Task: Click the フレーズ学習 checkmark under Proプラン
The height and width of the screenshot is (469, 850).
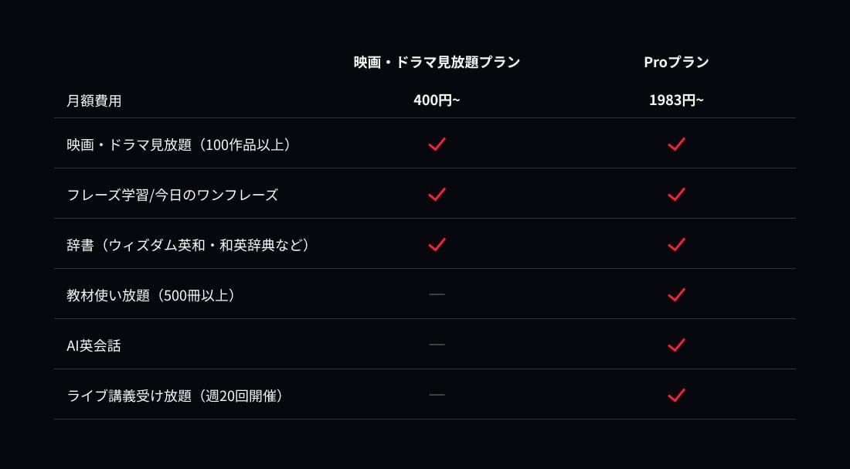Action: [x=676, y=194]
